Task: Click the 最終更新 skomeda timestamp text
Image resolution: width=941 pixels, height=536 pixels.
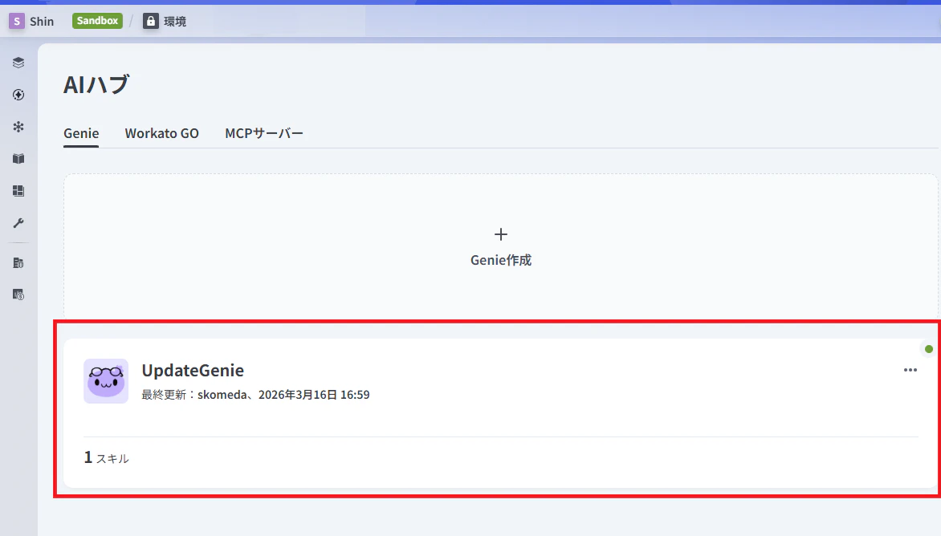Action: tap(255, 395)
